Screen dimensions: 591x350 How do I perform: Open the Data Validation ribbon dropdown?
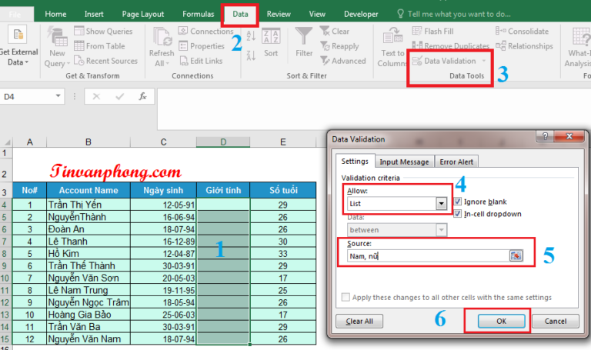pyautogui.click(x=484, y=61)
